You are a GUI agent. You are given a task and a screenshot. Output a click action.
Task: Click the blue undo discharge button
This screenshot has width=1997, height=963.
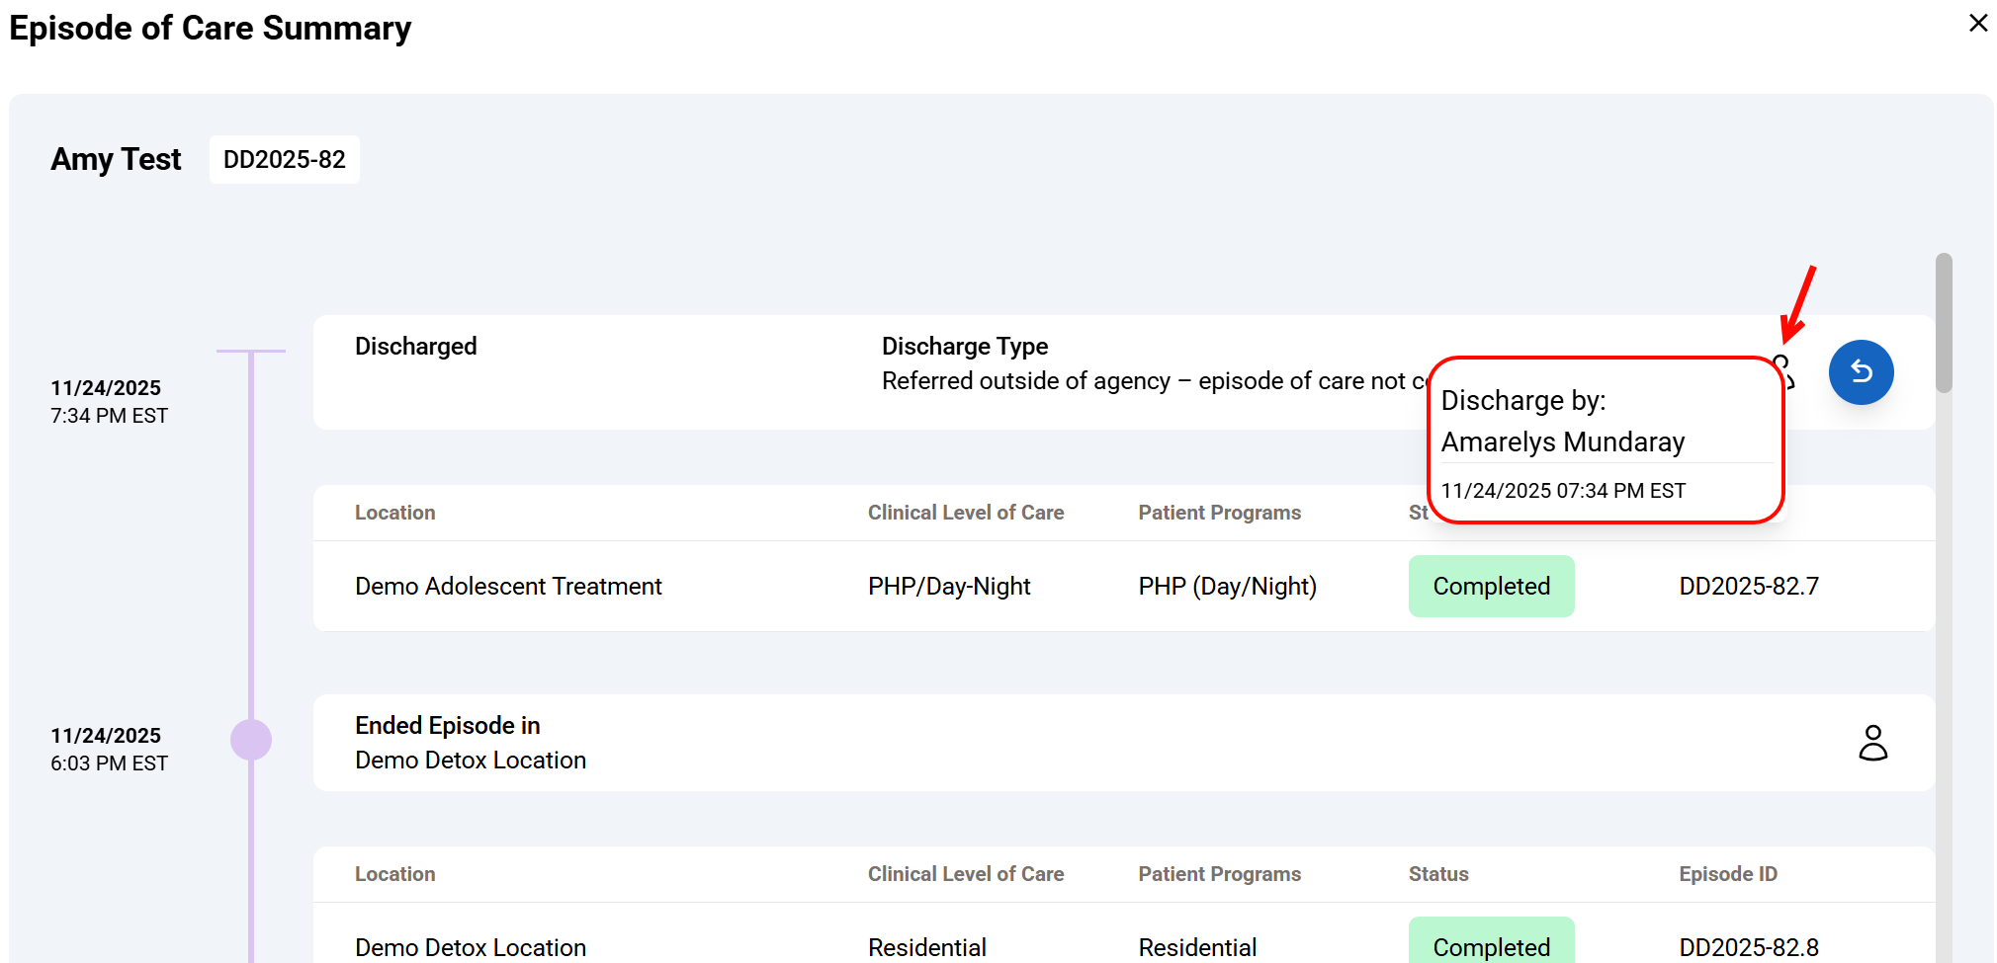click(x=1861, y=372)
